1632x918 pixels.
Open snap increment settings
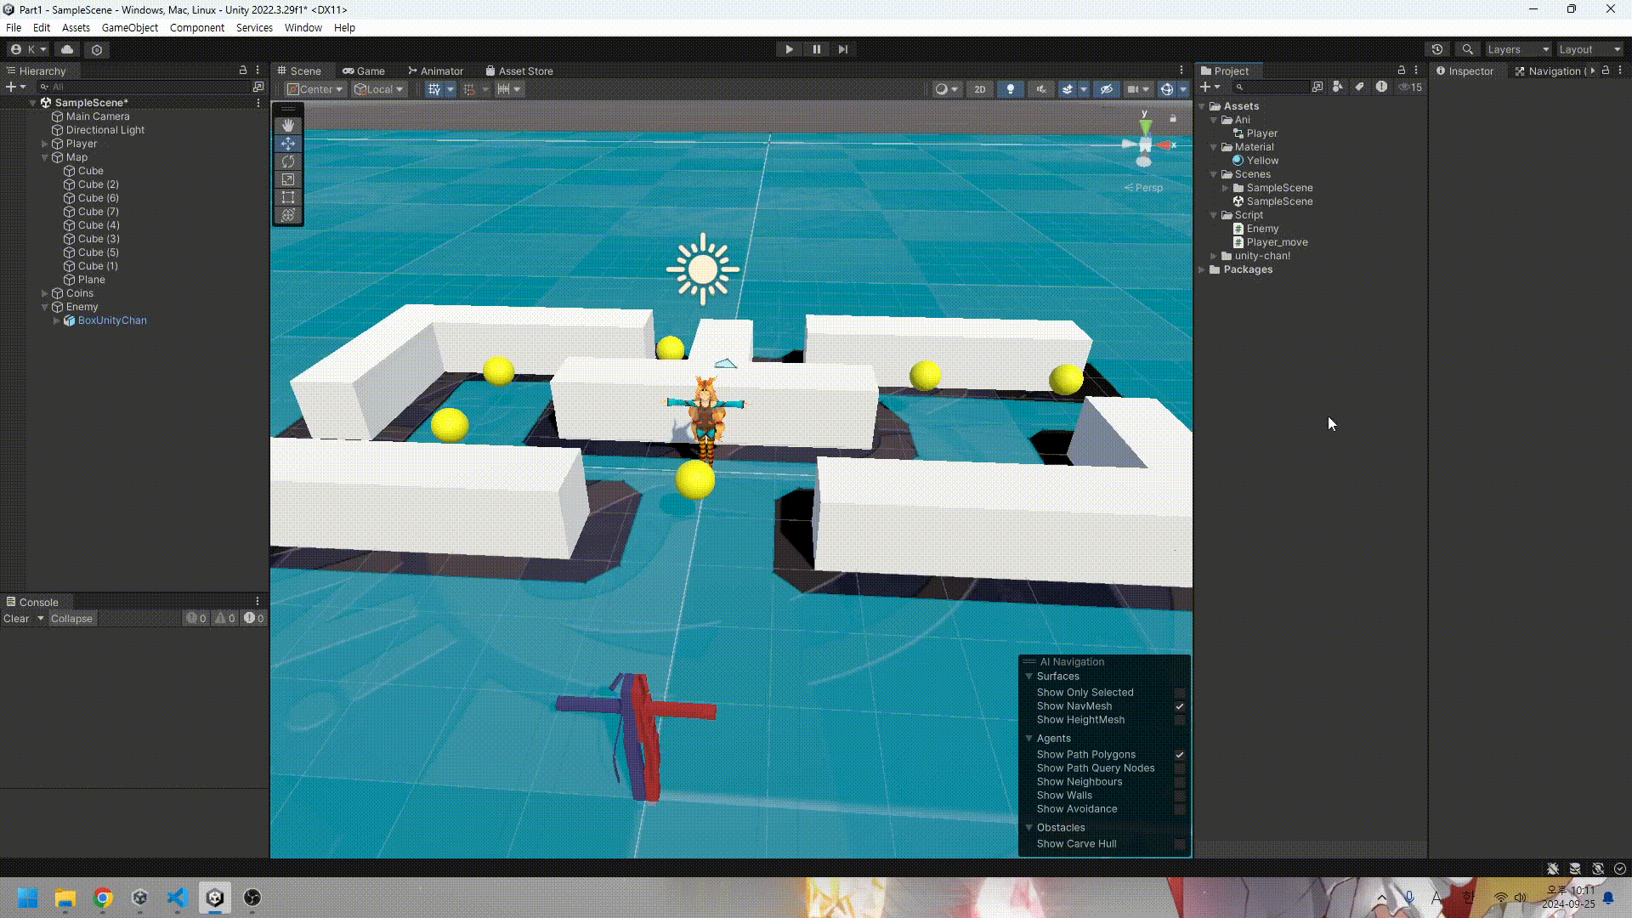coord(508,89)
